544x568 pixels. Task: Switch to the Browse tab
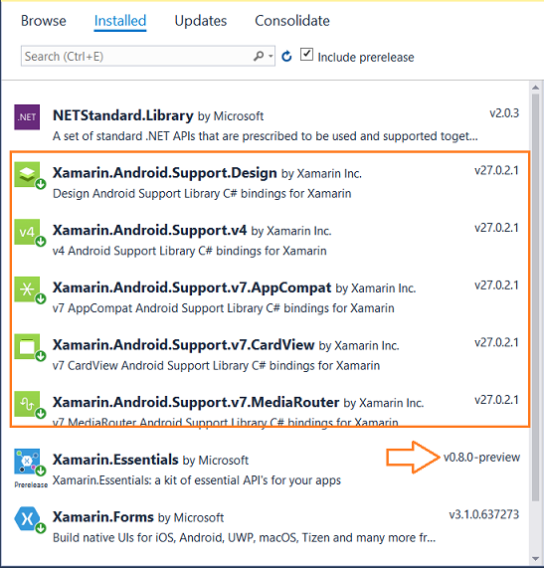(44, 21)
